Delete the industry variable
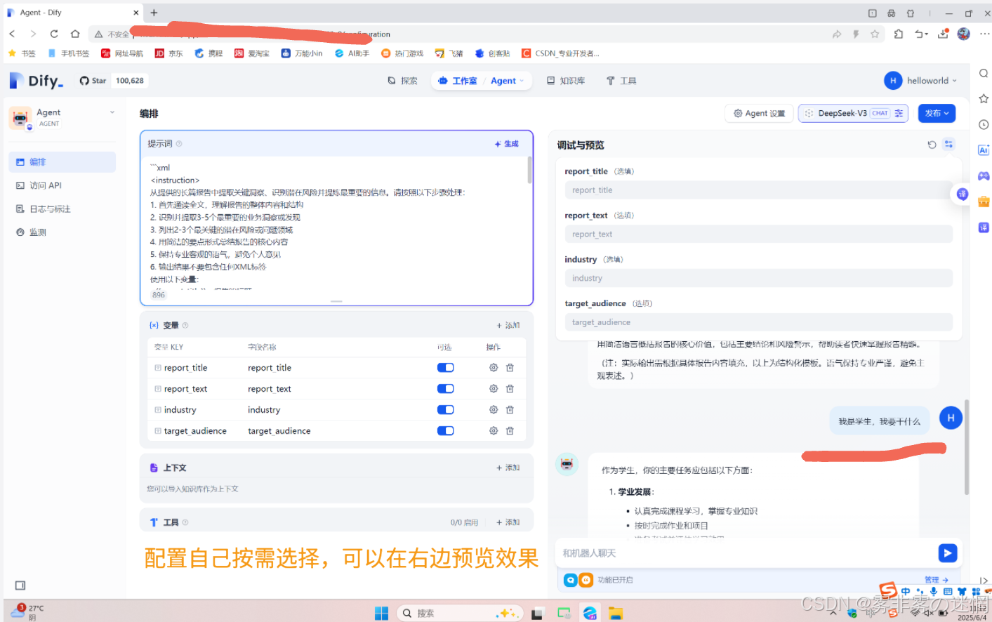 (510, 410)
